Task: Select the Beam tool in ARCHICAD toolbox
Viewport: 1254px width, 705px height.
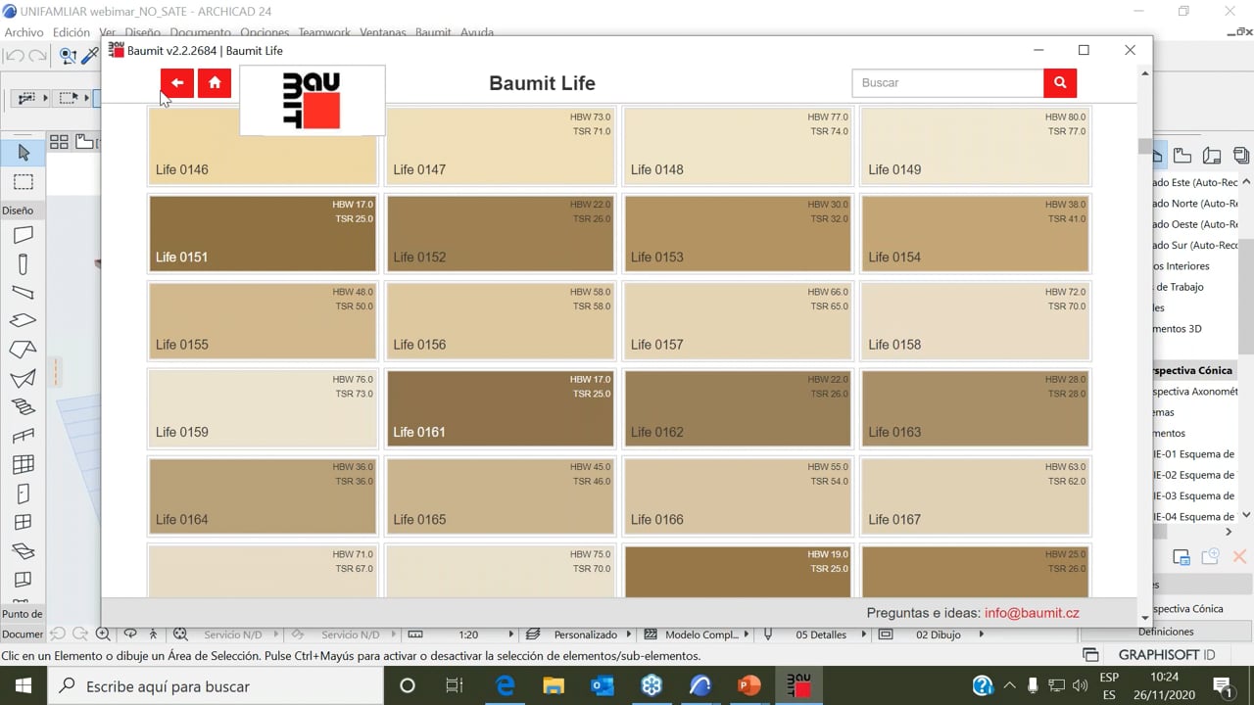Action: pyautogui.click(x=24, y=292)
